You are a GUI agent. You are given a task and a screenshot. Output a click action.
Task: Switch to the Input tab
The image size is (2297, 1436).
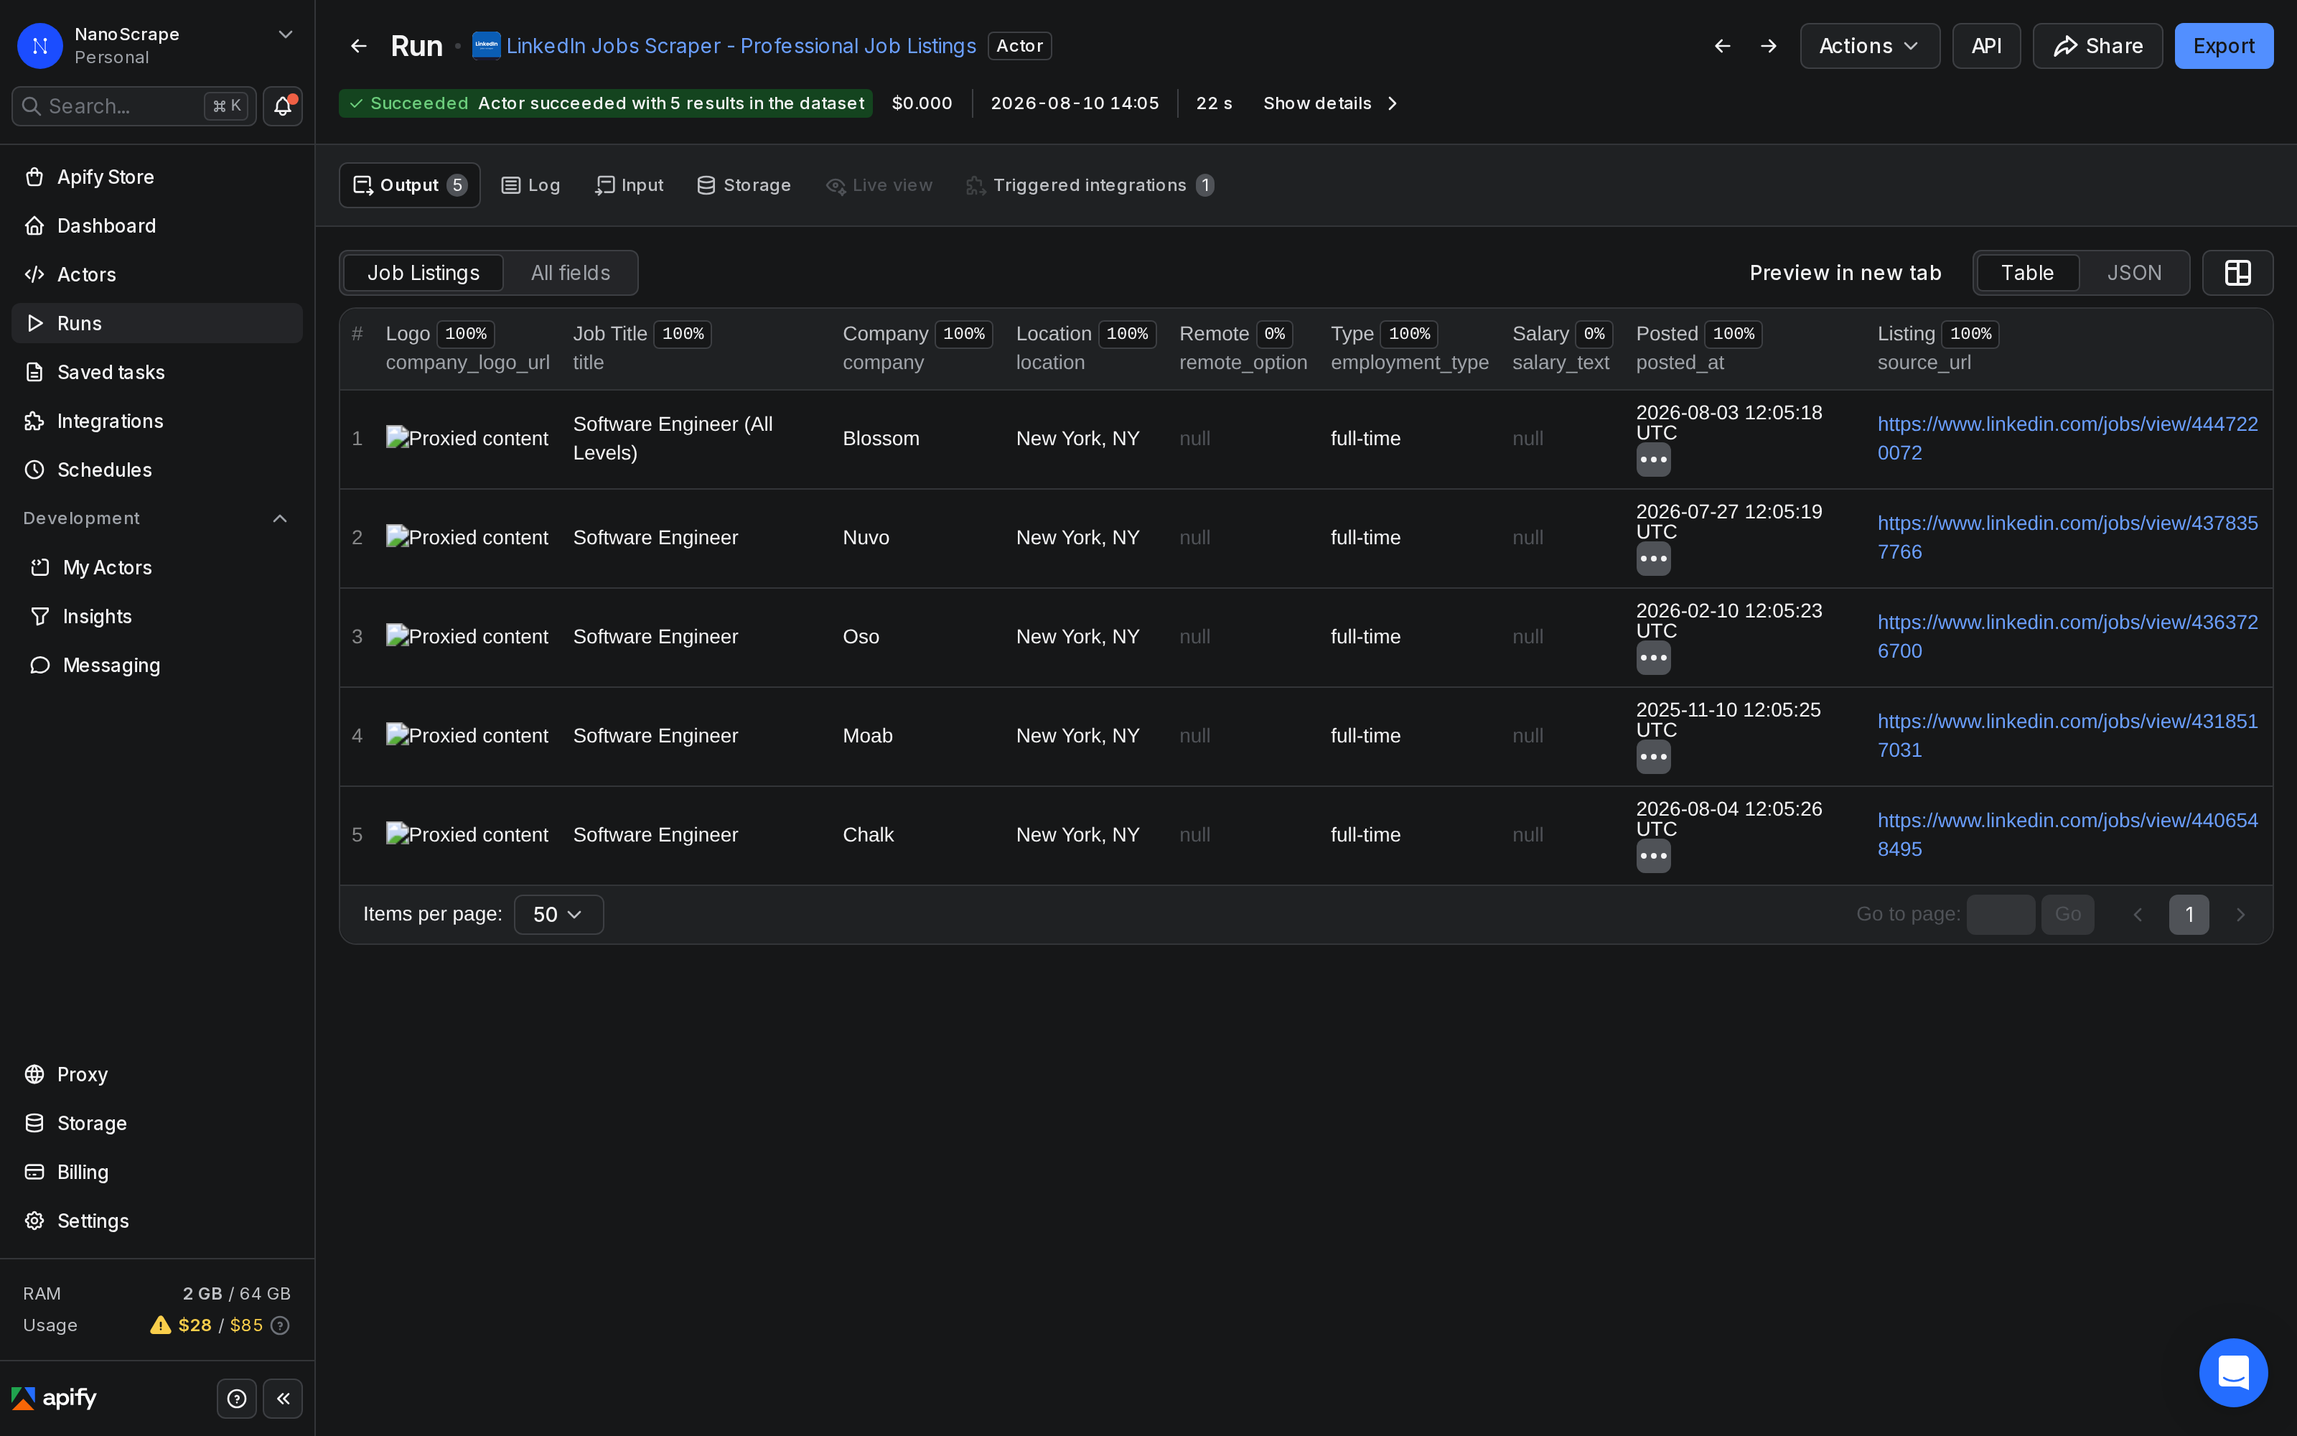[628, 185]
